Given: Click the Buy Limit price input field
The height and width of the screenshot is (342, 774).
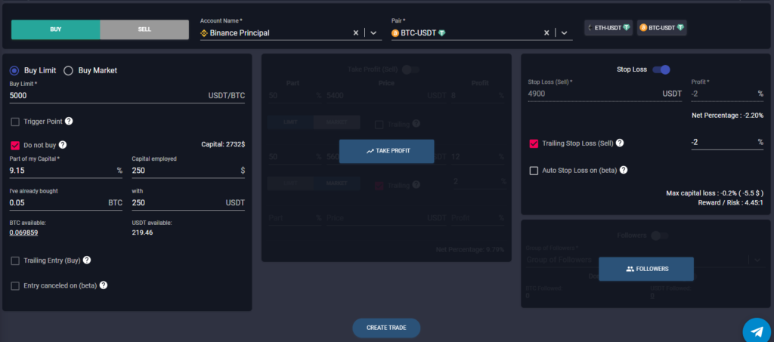Looking at the screenshot, I should tap(106, 97).
